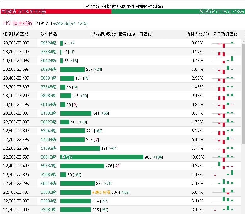Image resolution: width=245 pixels, height=214 pixels.
Task: Click the green bar for 22,400-22,499 row
Action: pos(82,166)
